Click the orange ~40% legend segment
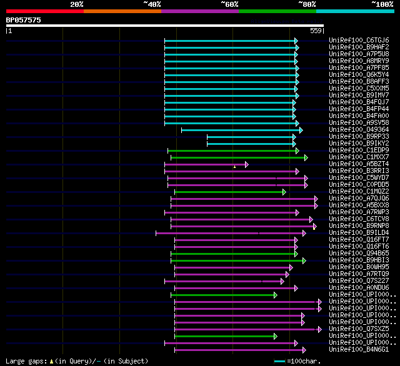400x366 pixels. [122, 11]
